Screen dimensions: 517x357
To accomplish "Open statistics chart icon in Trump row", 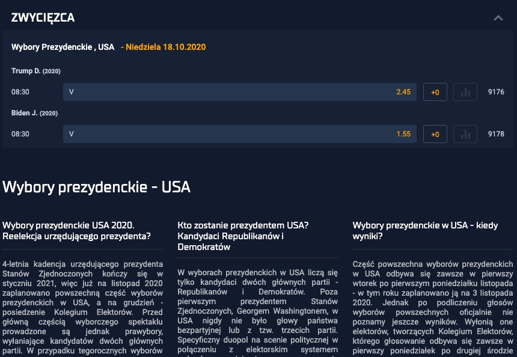I will click(x=465, y=92).
